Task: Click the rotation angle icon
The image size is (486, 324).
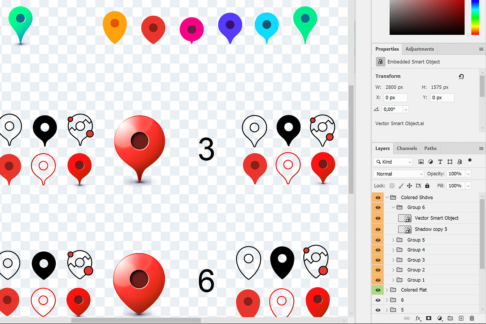Action: click(377, 109)
